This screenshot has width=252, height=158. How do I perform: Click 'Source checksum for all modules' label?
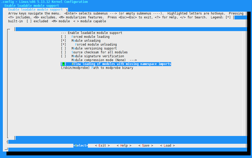coord(100,52)
